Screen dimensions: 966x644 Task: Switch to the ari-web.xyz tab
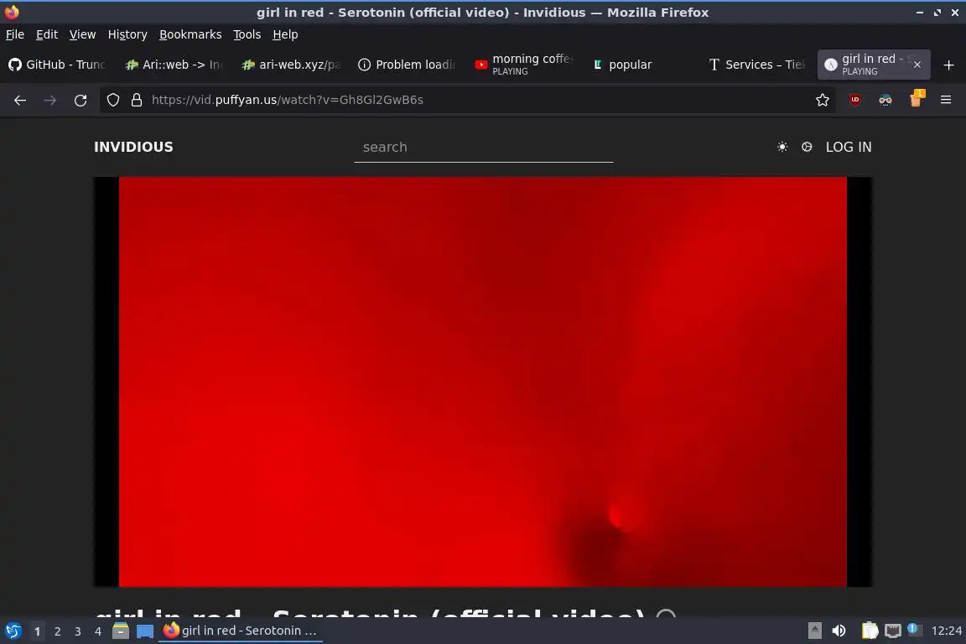click(x=291, y=65)
